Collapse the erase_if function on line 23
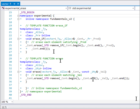The width and height of the screenshot is (140, 109). (18, 39)
